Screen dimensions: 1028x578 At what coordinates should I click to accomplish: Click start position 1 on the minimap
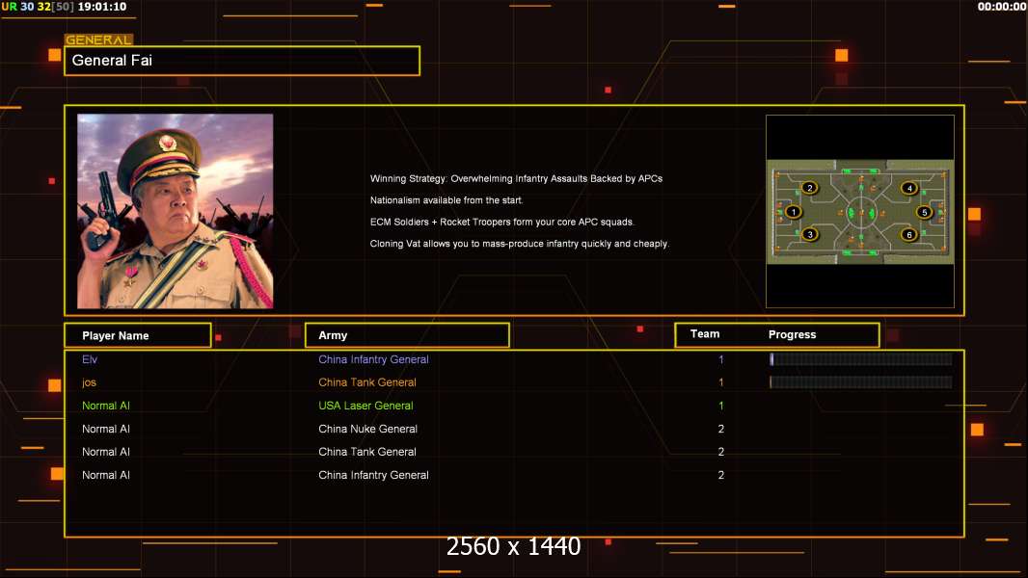point(794,211)
